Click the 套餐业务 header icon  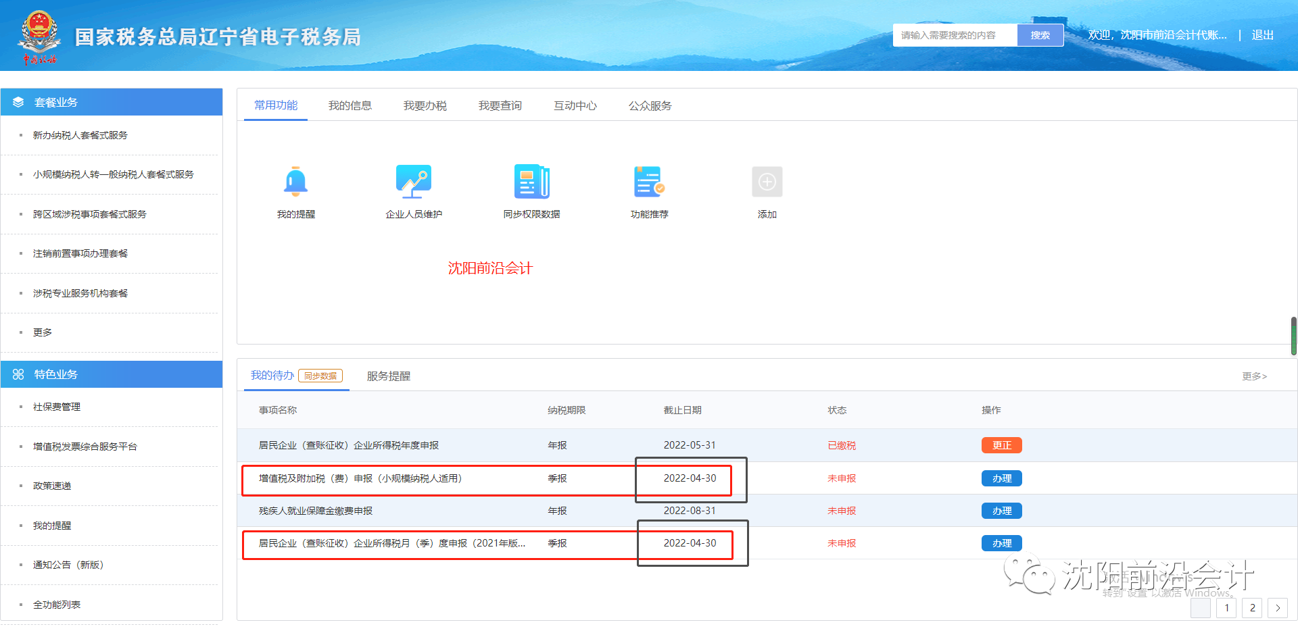18,102
